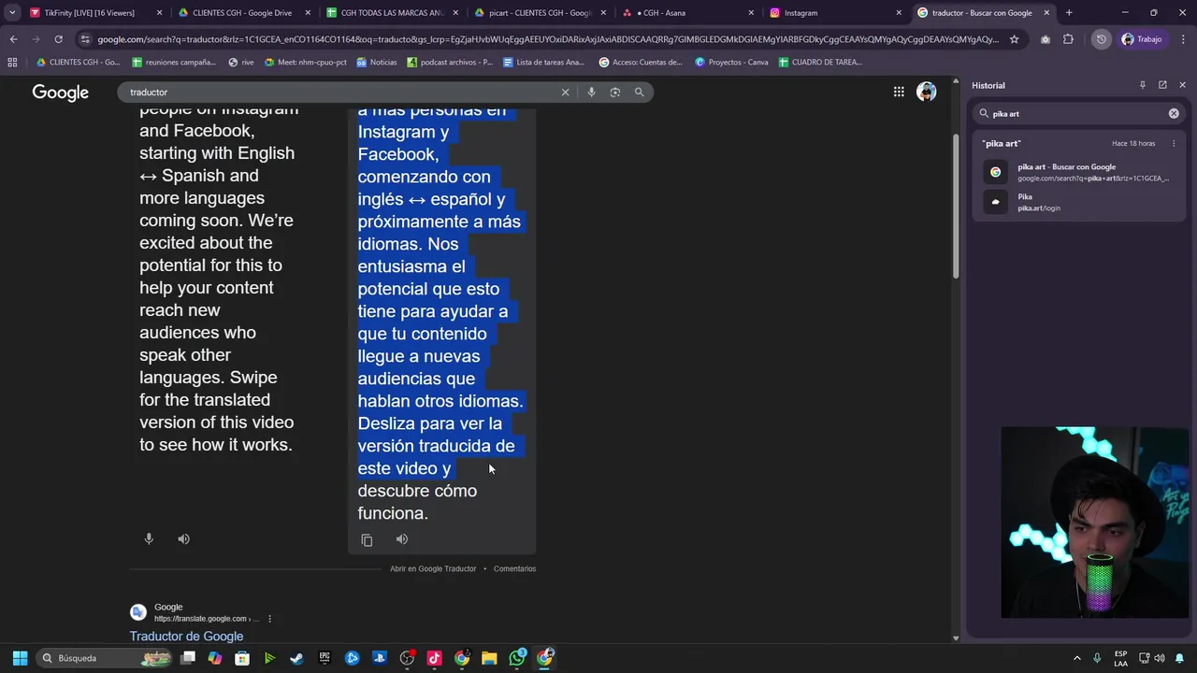Viewport: 1197px width, 673px height.
Task: Open the ESP LAA language switcher
Action: pyautogui.click(x=1120, y=658)
